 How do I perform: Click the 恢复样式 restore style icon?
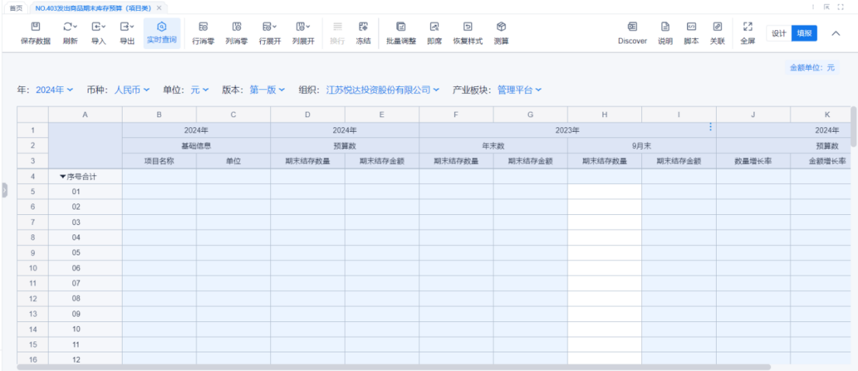[x=467, y=27]
